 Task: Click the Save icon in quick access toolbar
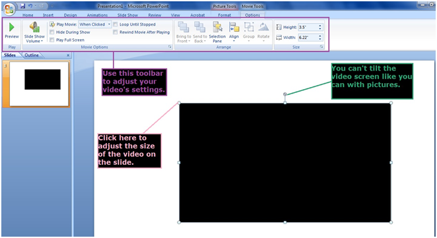coord(22,6)
